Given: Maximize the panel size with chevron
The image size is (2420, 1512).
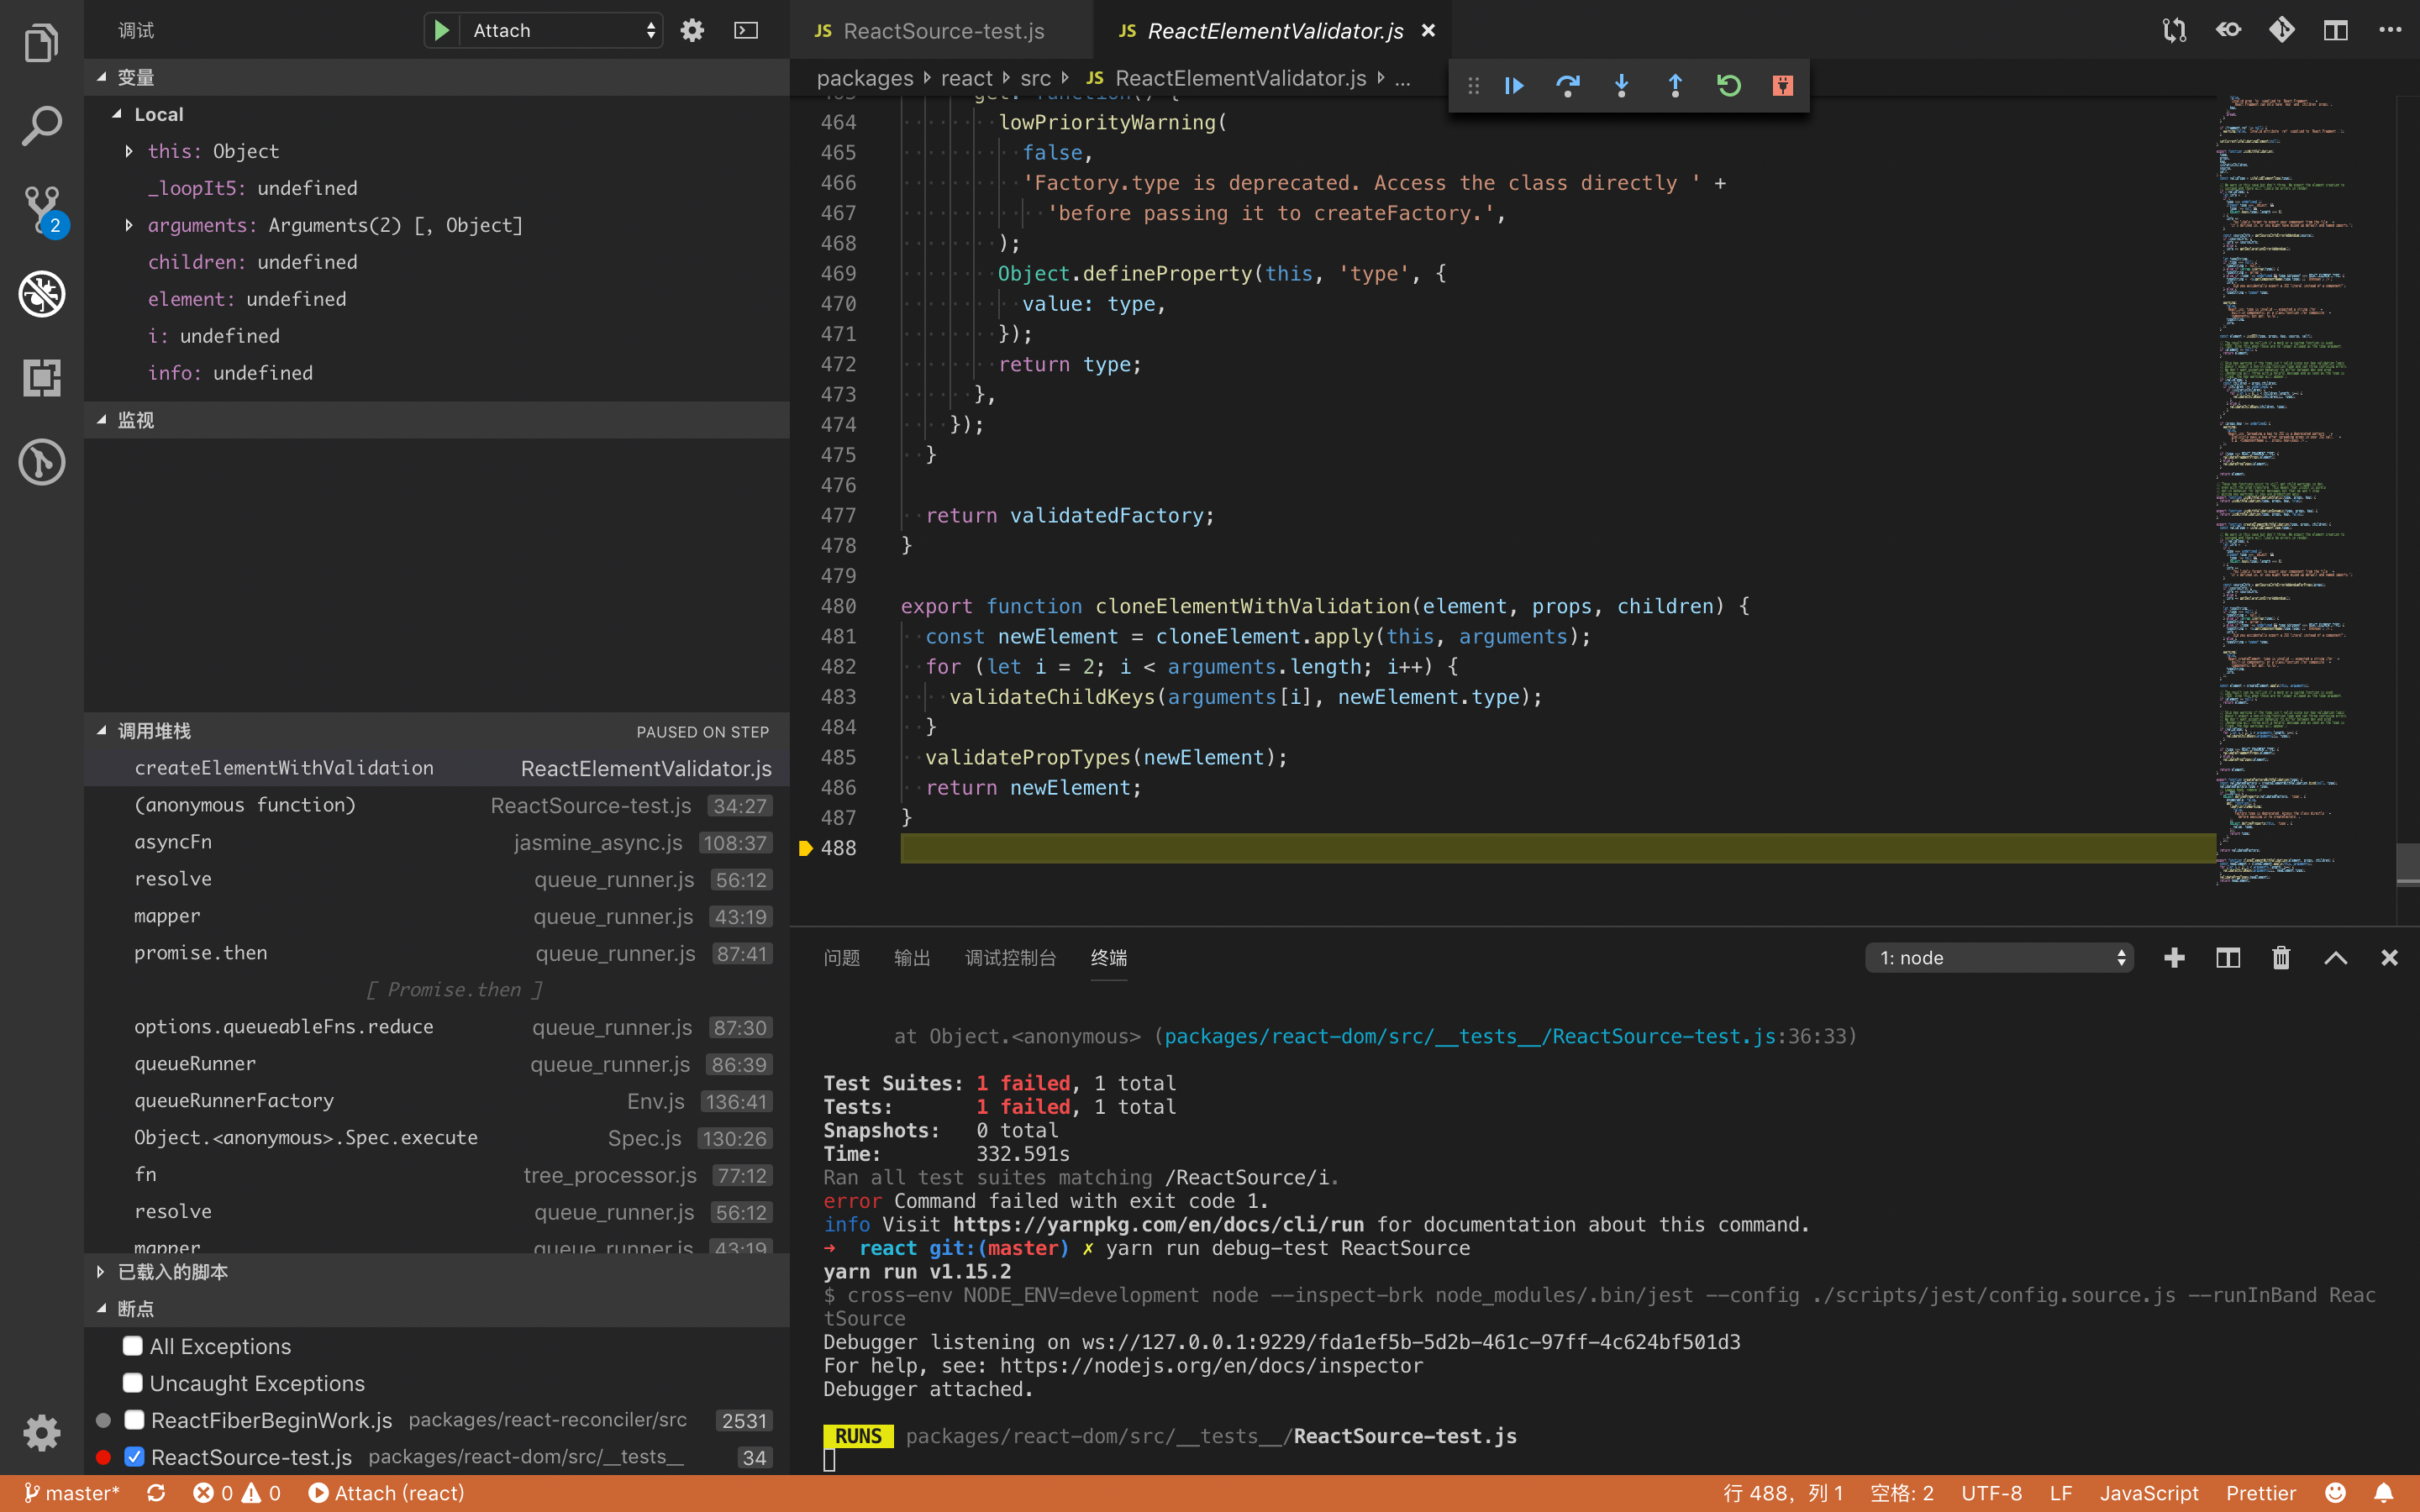Looking at the screenshot, I should coord(2335,957).
